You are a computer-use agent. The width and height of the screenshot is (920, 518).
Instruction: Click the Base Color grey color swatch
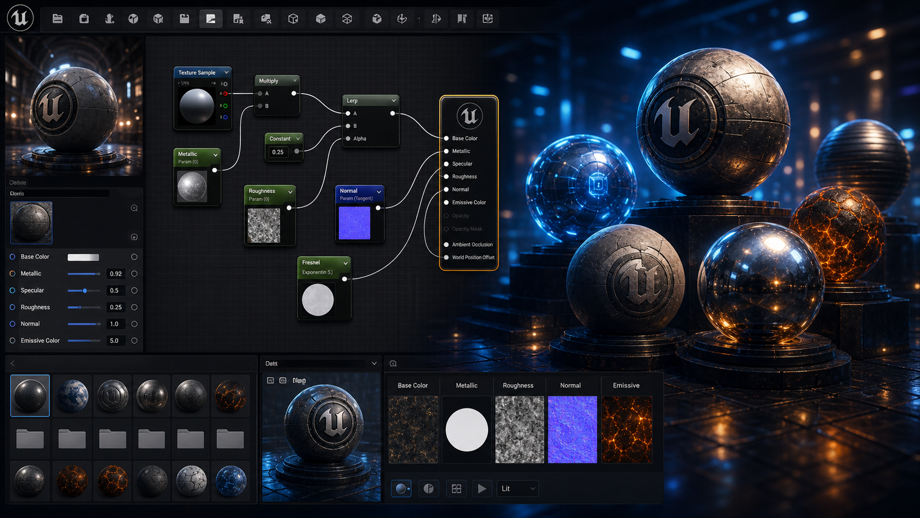(83, 257)
